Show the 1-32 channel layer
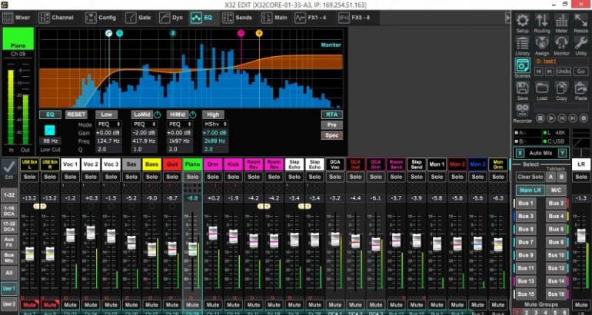This screenshot has width=592, height=315. [x=8, y=195]
